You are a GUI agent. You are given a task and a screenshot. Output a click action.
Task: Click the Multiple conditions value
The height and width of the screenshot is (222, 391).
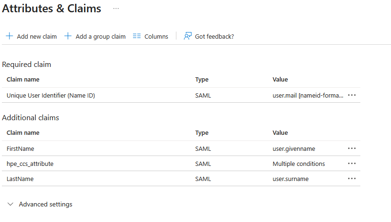(299, 164)
